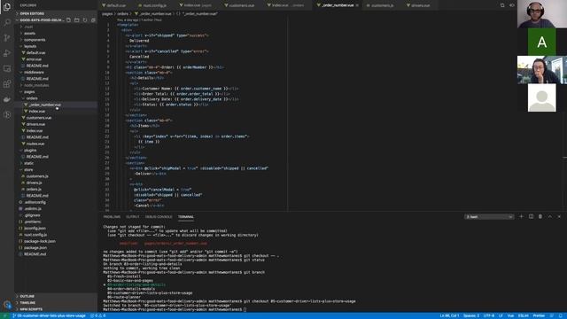Click the New File icon in Explorer header

(69, 19)
